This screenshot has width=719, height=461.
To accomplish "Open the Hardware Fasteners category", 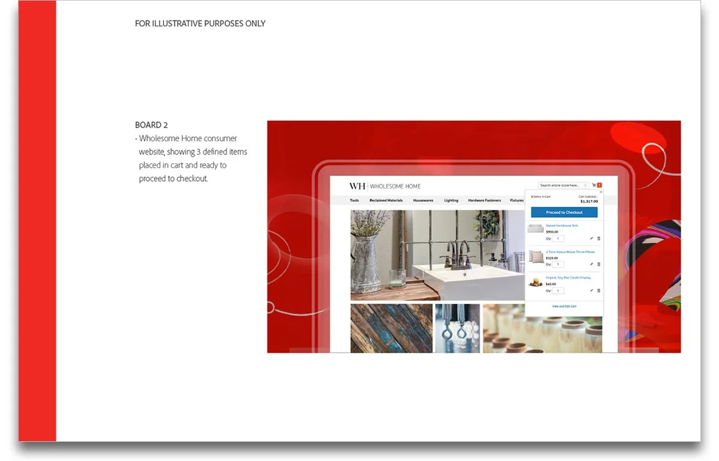I will pyautogui.click(x=484, y=201).
